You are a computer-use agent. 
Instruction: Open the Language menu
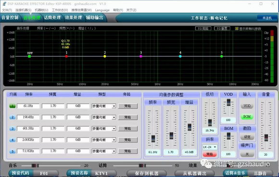(x=102, y=10)
